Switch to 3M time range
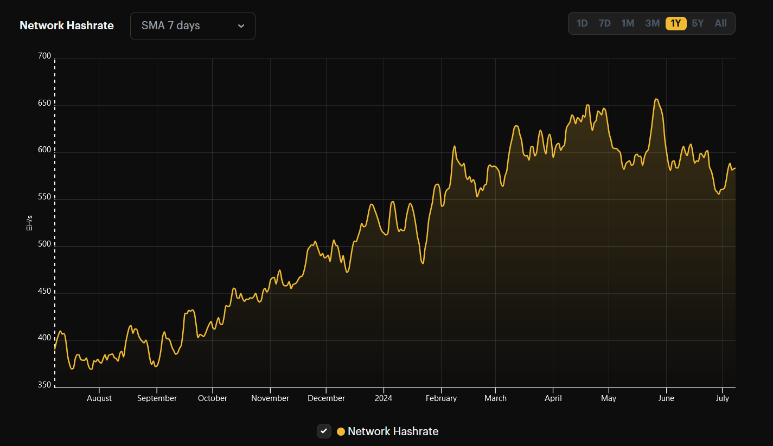This screenshot has width=773, height=446. 652,23
